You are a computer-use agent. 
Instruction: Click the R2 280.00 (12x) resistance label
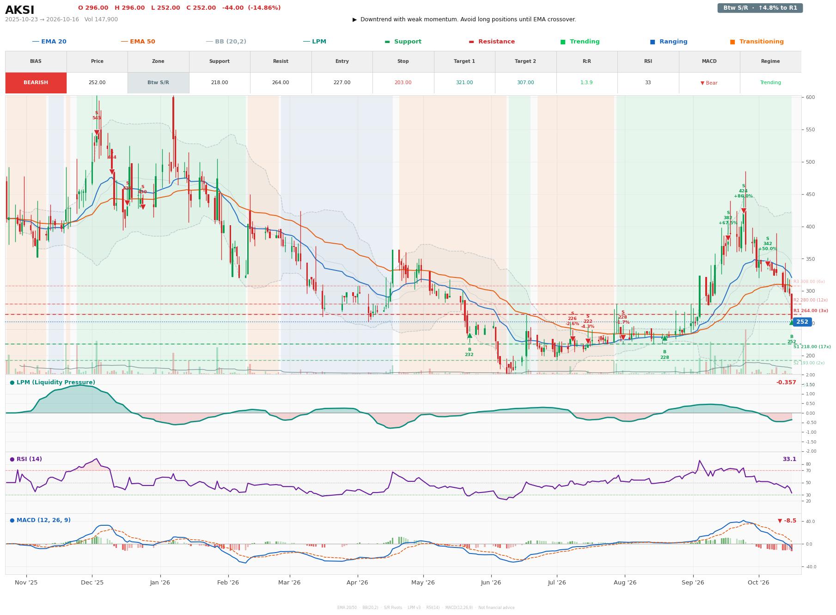tap(811, 300)
